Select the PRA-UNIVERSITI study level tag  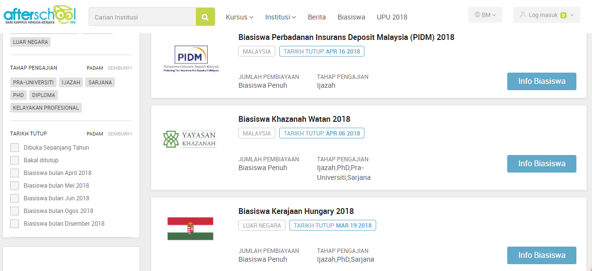[33, 82]
